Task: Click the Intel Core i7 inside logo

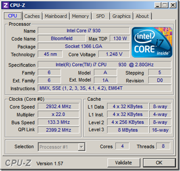Action: (x=152, y=42)
